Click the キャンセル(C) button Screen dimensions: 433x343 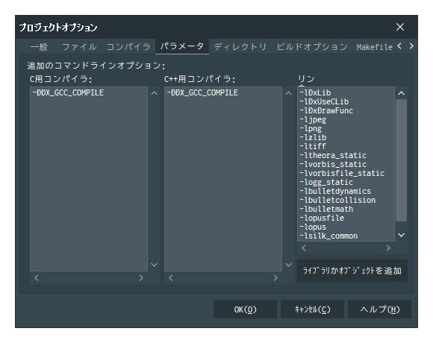pyautogui.click(x=312, y=309)
